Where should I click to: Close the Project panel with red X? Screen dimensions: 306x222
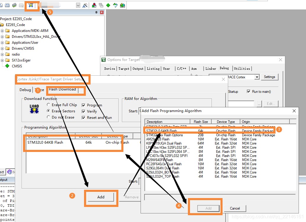[102, 12]
